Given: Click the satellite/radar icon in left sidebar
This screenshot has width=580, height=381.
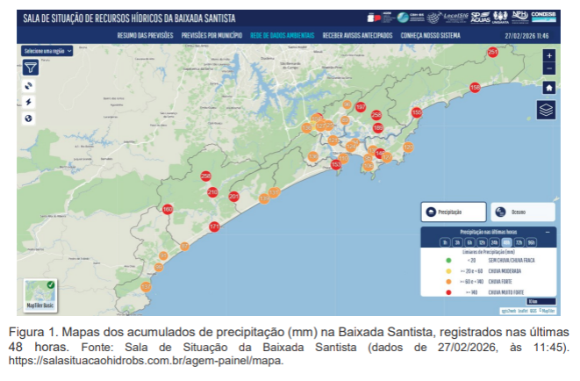Looking at the screenshot, I should (x=30, y=86).
